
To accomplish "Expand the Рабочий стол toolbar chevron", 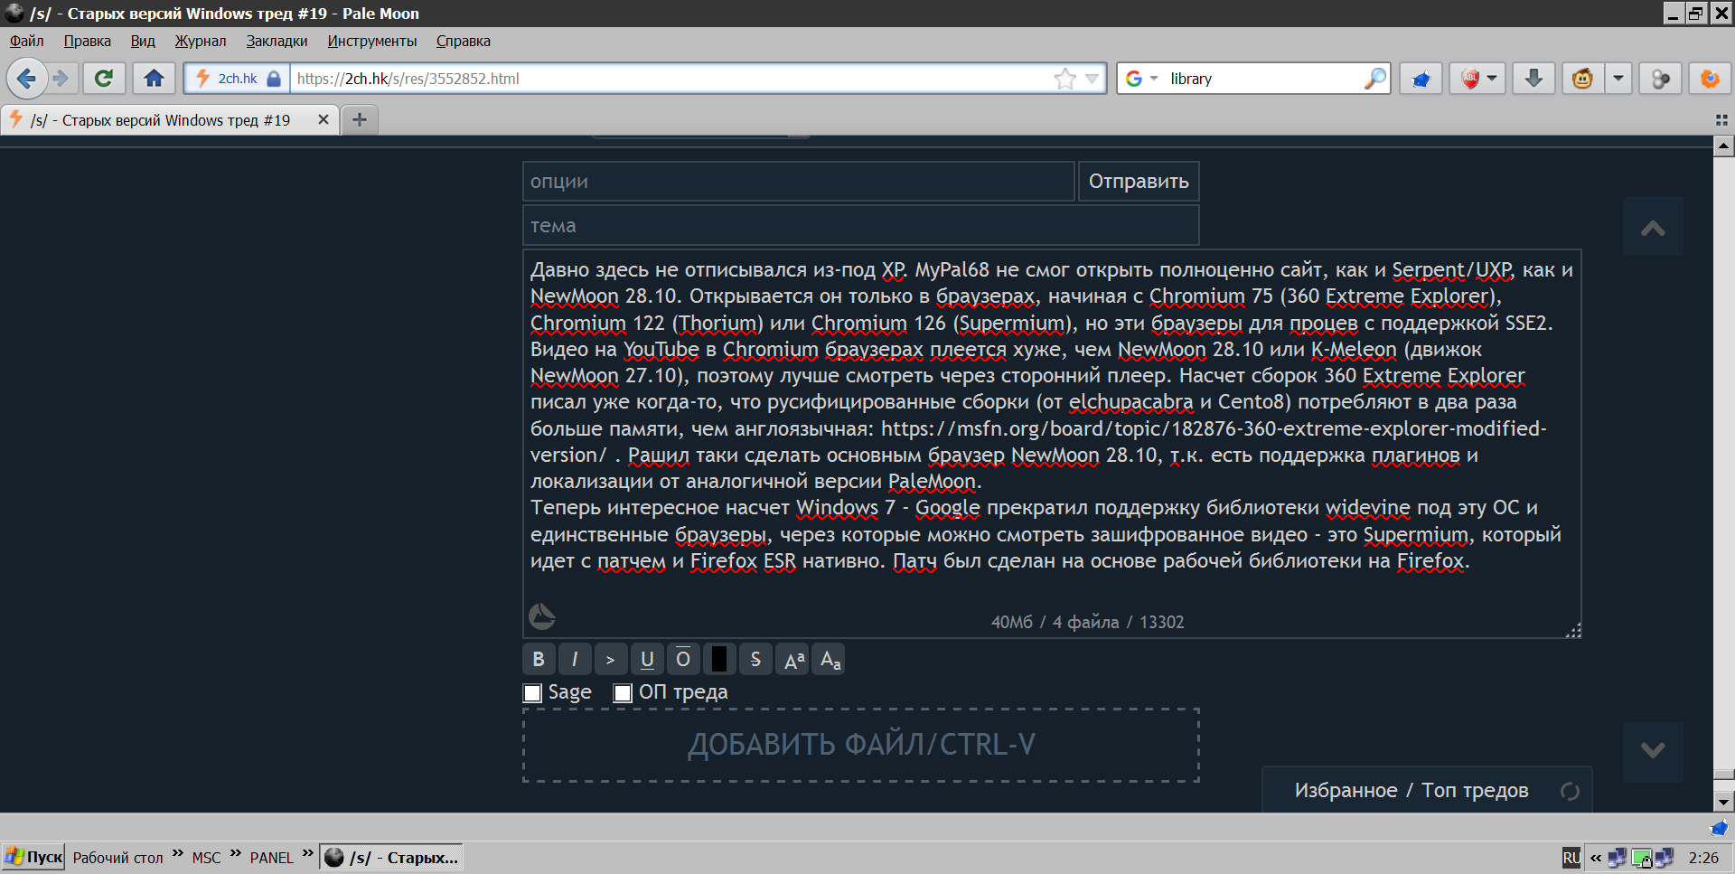I will coord(178,853).
